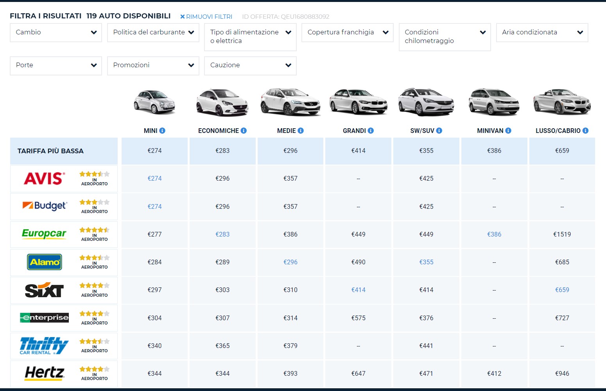Choose Thrifty SW/SUV price €441
This screenshot has width=606, height=391.
tap(426, 346)
